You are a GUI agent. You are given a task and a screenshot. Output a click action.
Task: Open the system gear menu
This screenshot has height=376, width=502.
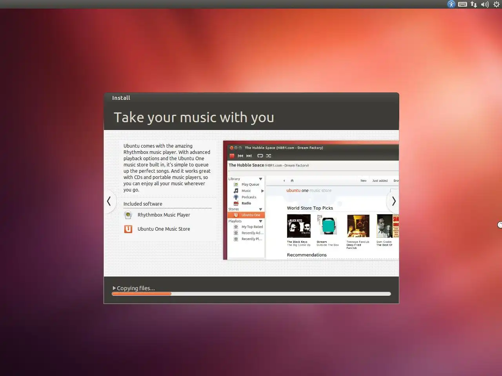tap(496, 4)
